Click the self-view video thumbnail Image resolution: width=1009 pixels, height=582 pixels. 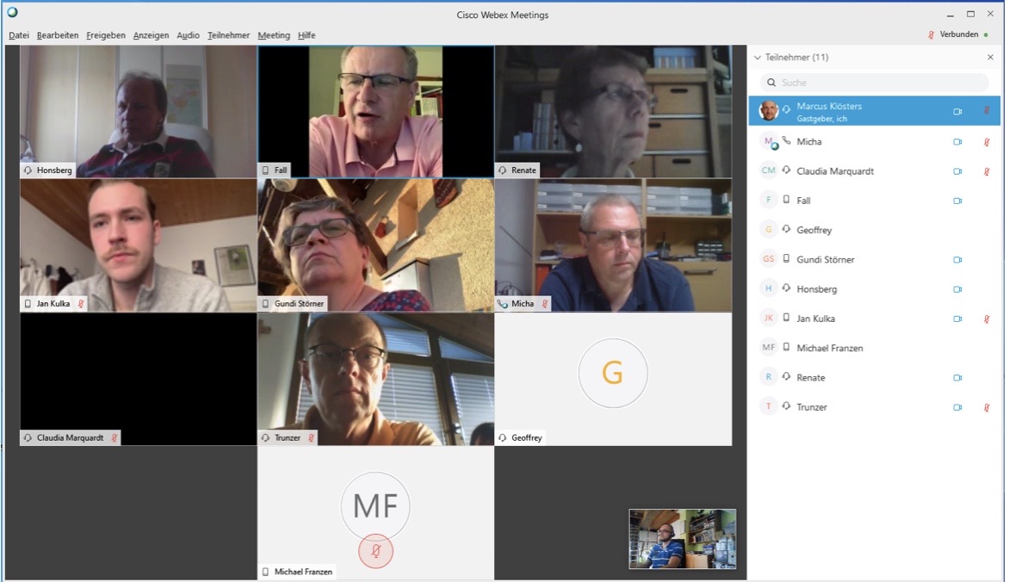pos(682,539)
